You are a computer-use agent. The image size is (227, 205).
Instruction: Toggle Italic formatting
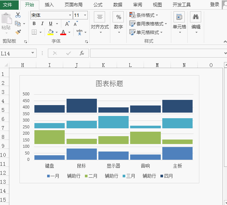click(42, 24)
